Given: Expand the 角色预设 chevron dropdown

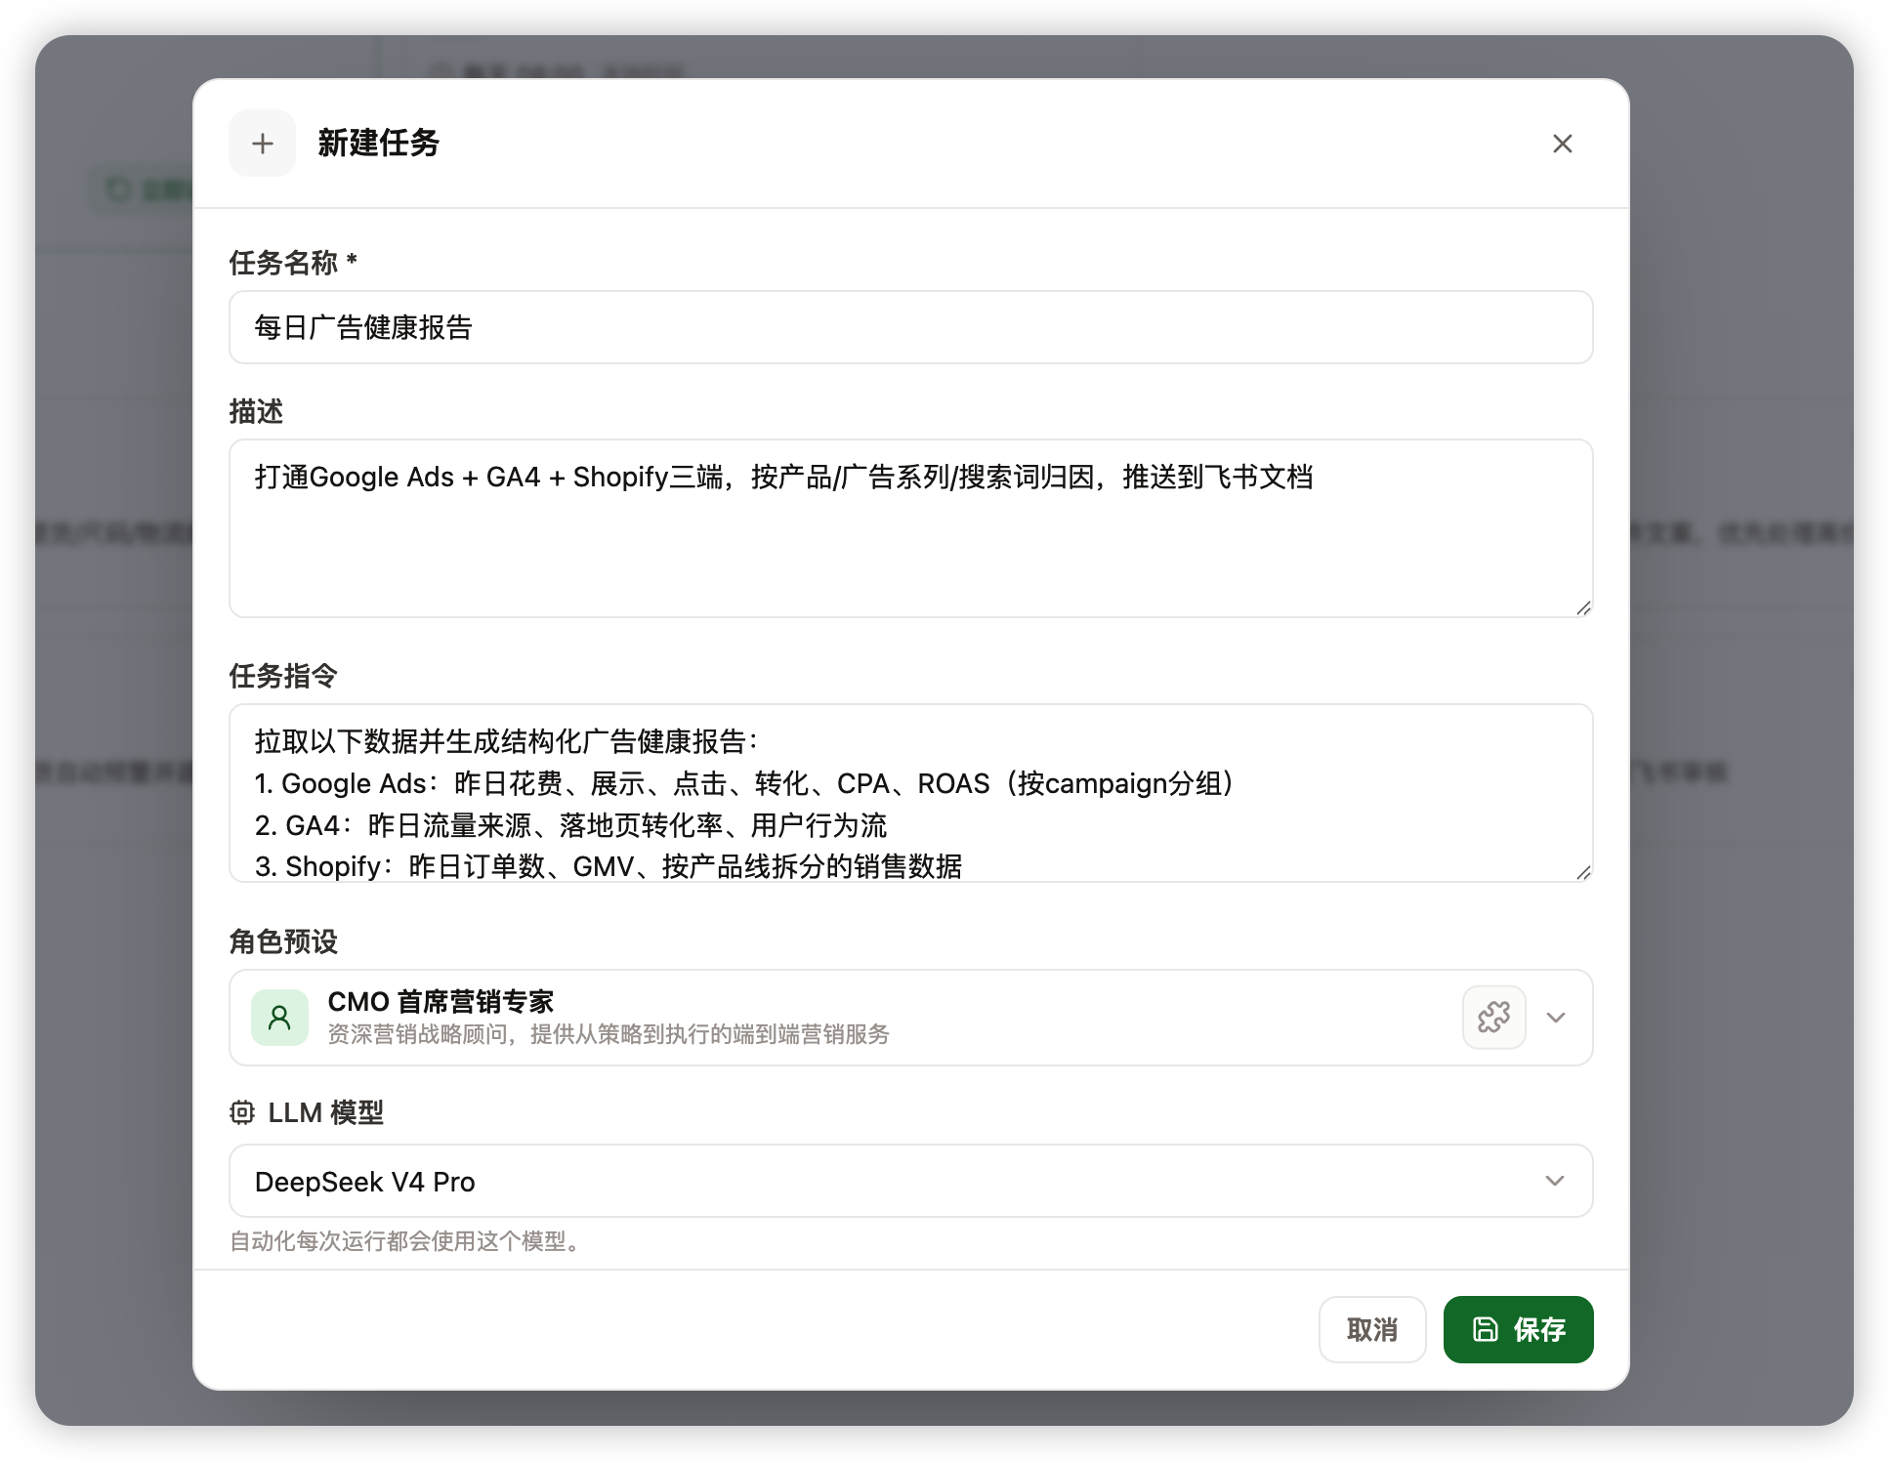Looking at the screenshot, I should [x=1556, y=1018].
